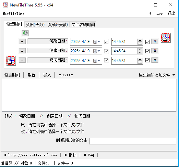Viewport: 179px width, 167px height.
Task: Open the calendar dropdown for 访问日期
Action: [x=97, y=61]
